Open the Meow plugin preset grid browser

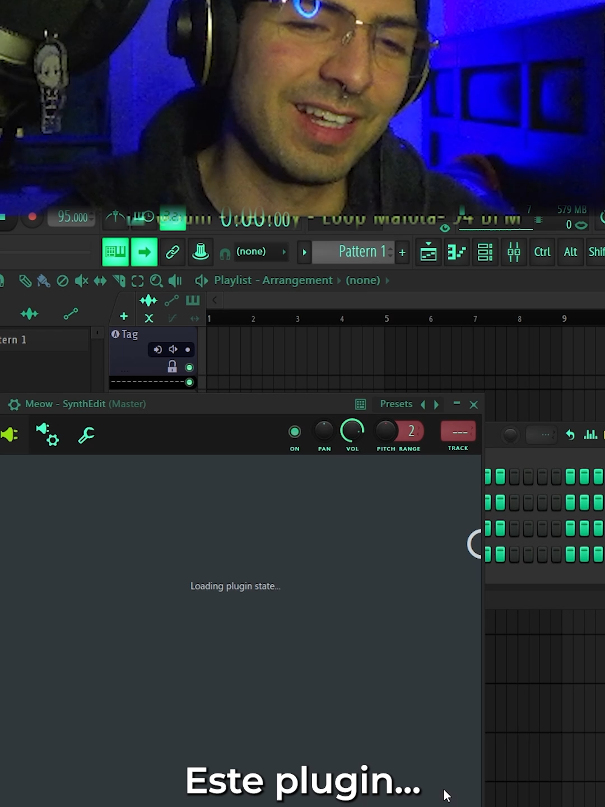361,404
